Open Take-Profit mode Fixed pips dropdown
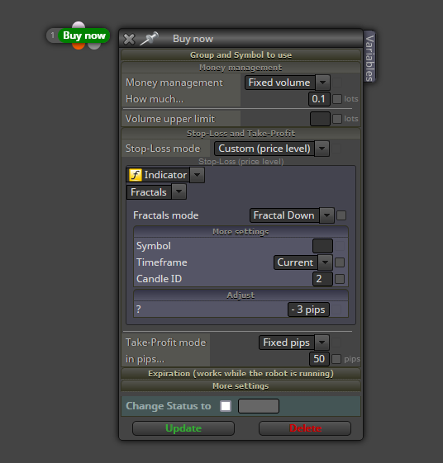443x463 pixels. coord(294,343)
